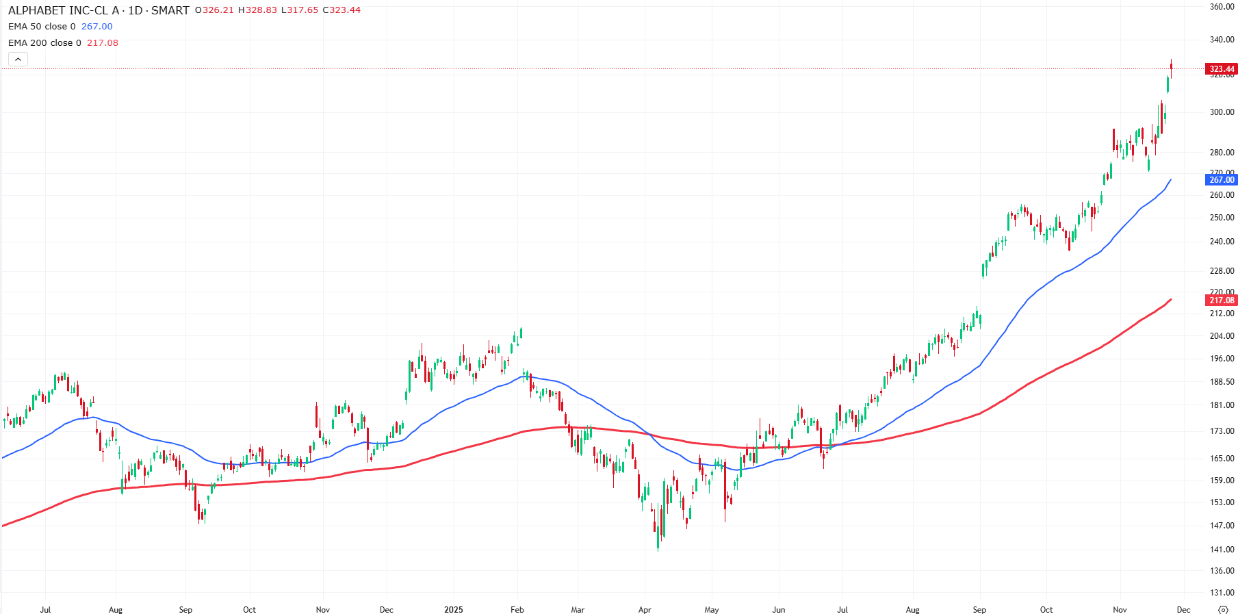Click the red 217.08 value in legend

tap(103, 43)
